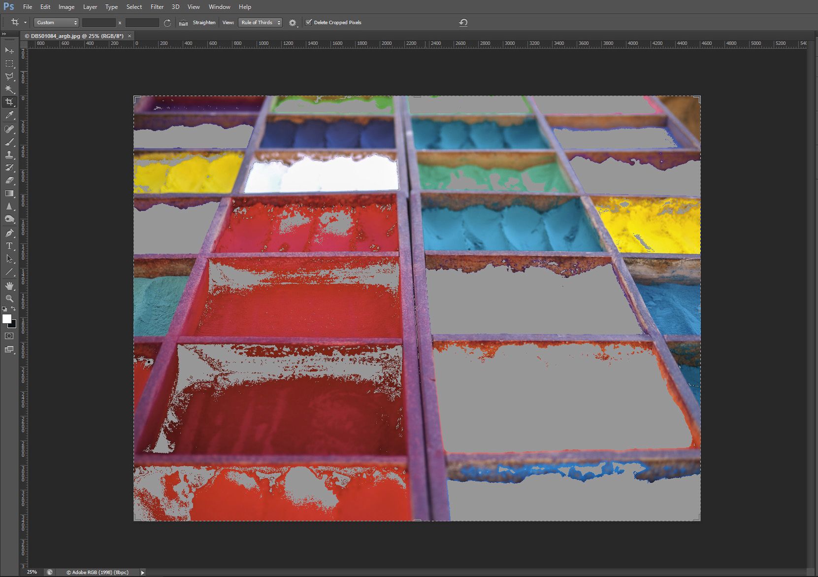Open the Rule of Thirds overlay dropdown
Viewport: 818px width, 577px height.
pos(260,22)
